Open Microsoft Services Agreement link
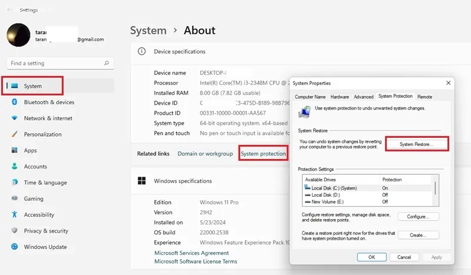Screen dimensions: 471x275 (x=191, y=253)
